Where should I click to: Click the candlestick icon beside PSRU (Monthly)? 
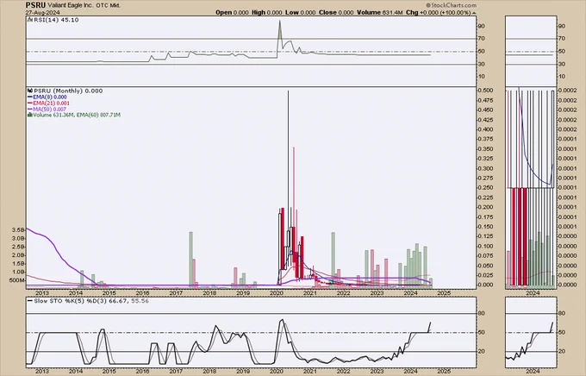click(30, 91)
